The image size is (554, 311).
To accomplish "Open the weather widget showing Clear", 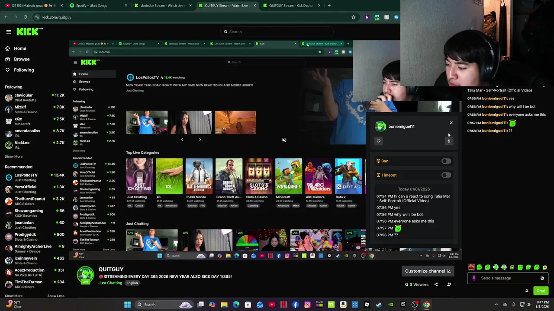I will [13, 305].
